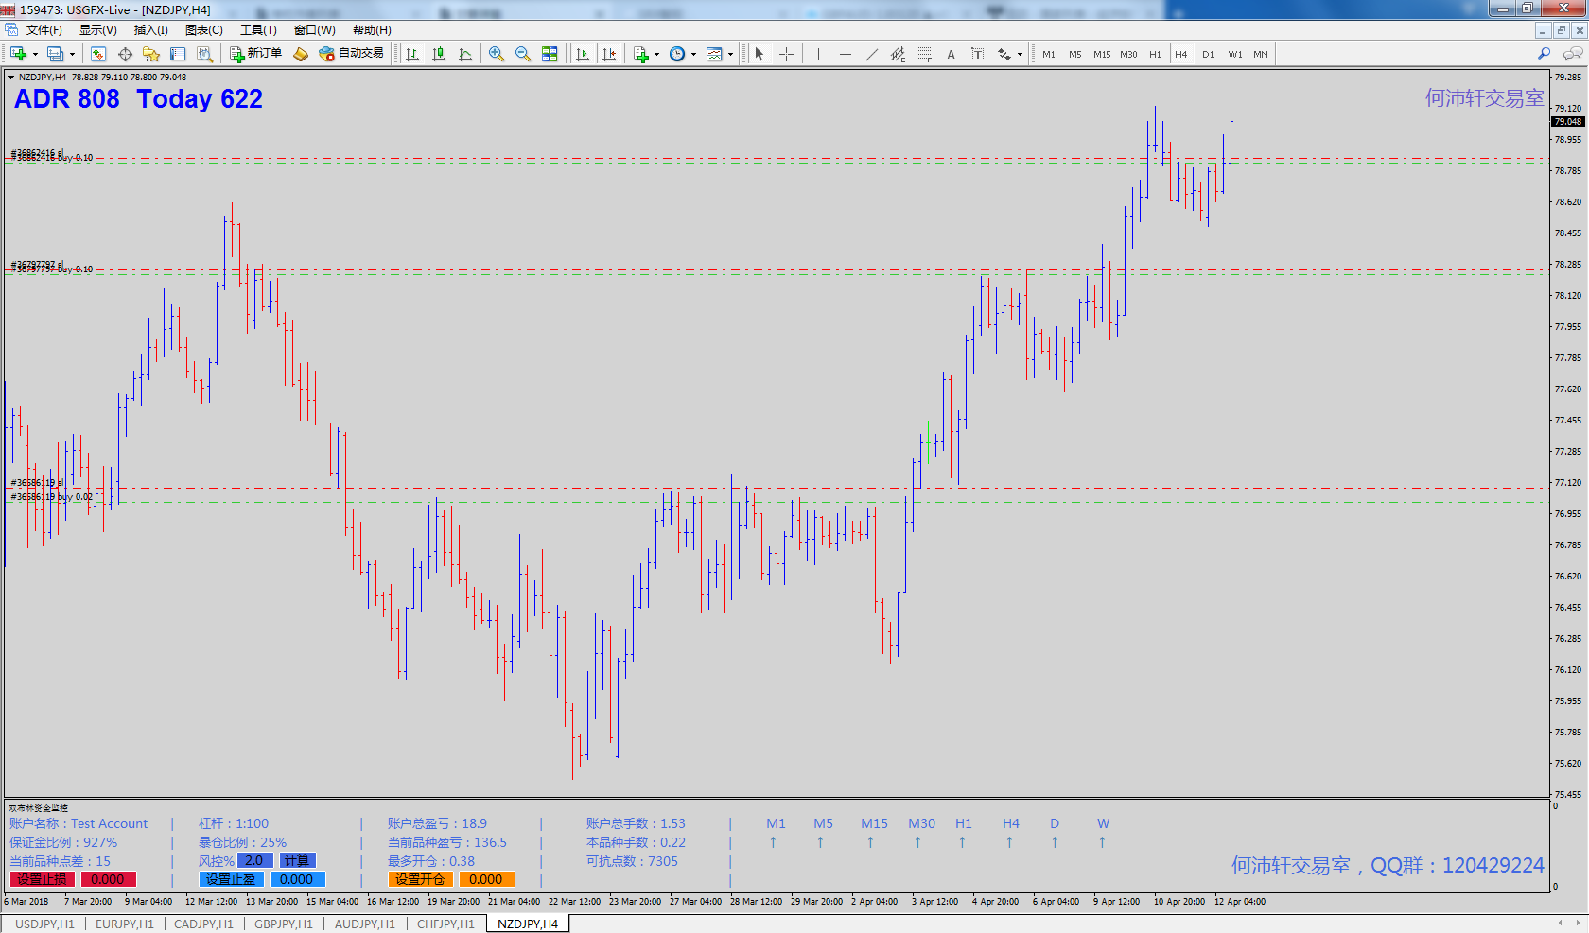Select the Crosshair tool
This screenshot has height=933, width=1589.
tap(786, 54)
